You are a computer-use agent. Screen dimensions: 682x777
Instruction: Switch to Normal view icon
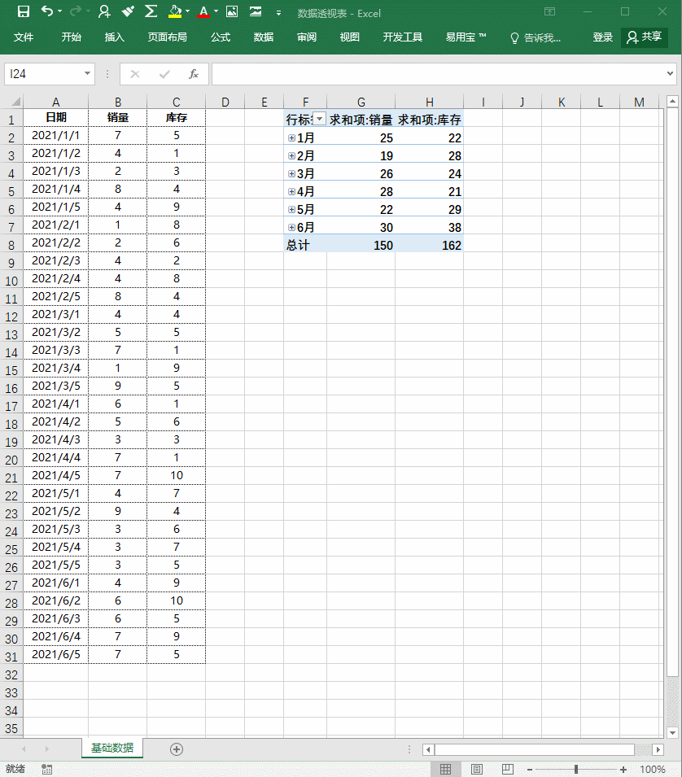[x=446, y=769]
